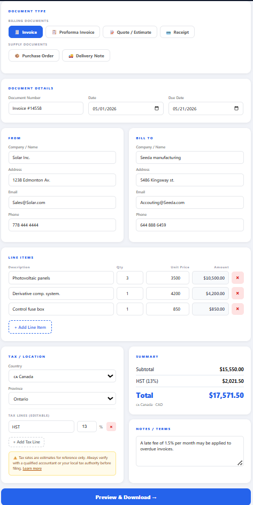The height and width of the screenshot is (505, 253).
Task: Open the Date calendar picker icon
Action: pyautogui.click(x=157, y=109)
